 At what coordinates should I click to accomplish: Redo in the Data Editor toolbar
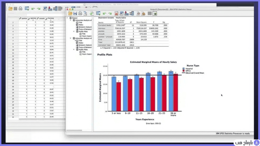(x=39, y=9)
